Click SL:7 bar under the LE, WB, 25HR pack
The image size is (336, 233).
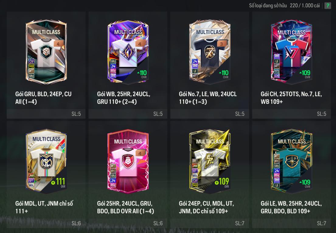[x=291, y=223]
